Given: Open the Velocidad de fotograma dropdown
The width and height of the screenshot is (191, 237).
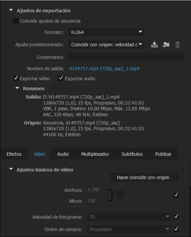Looking at the screenshot, I should pyautogui.click(x=129, y=217).
